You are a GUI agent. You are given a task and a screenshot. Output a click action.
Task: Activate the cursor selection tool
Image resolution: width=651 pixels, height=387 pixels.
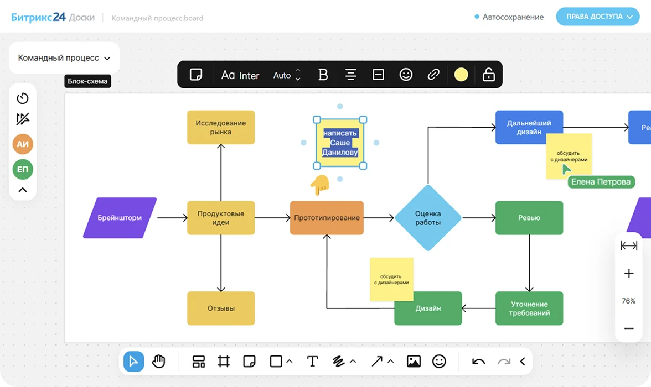point(133,362)
